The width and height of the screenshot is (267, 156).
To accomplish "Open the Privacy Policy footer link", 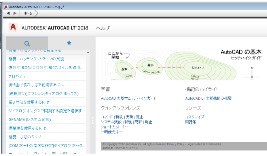I will click(x=175, y=144).
